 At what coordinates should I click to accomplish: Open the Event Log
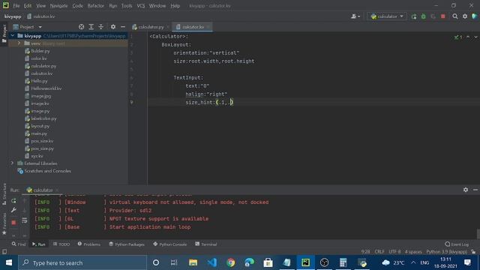click(457, 244)
